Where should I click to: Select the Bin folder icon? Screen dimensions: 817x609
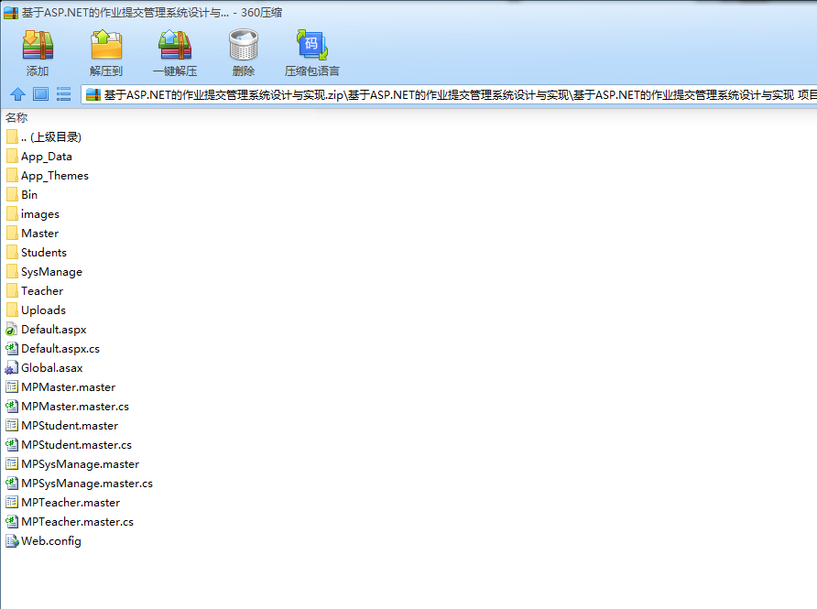(x=12, y=195)
